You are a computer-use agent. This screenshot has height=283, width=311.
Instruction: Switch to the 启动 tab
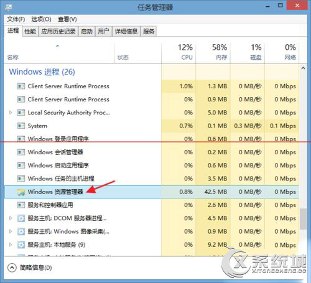click(x=86, y=31)
